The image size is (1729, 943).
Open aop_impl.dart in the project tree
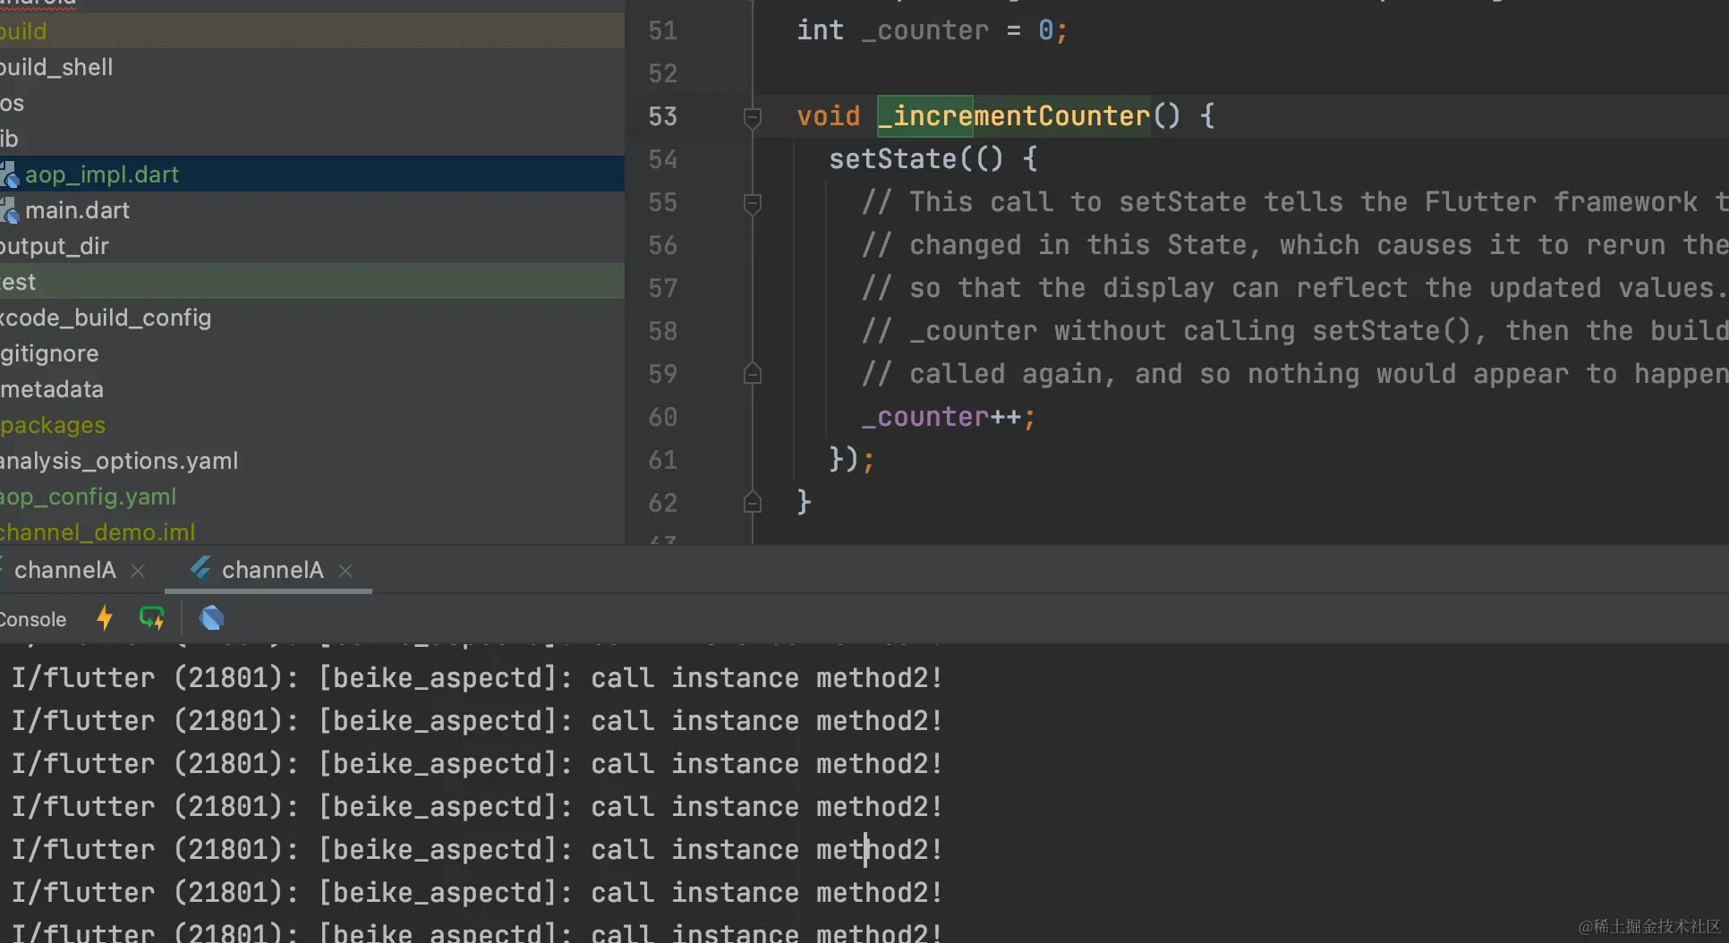pos(312,174)
